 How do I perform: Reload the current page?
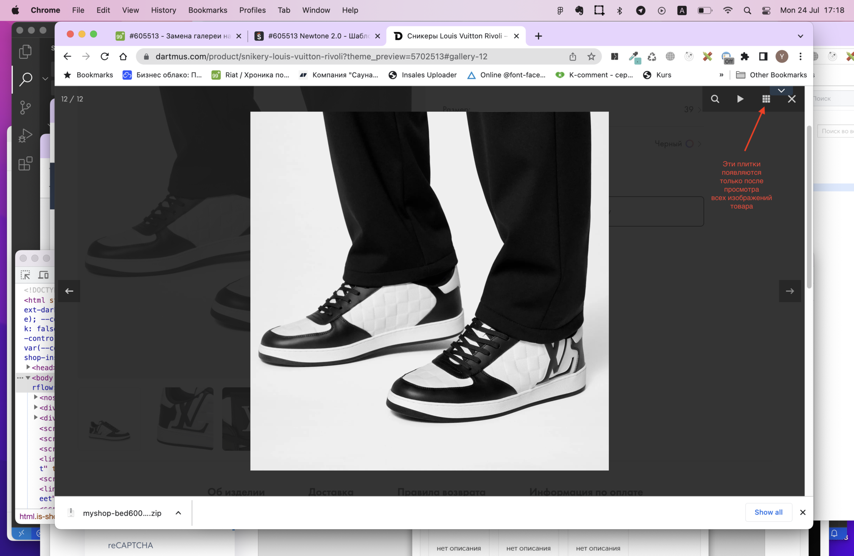point(105,56)
